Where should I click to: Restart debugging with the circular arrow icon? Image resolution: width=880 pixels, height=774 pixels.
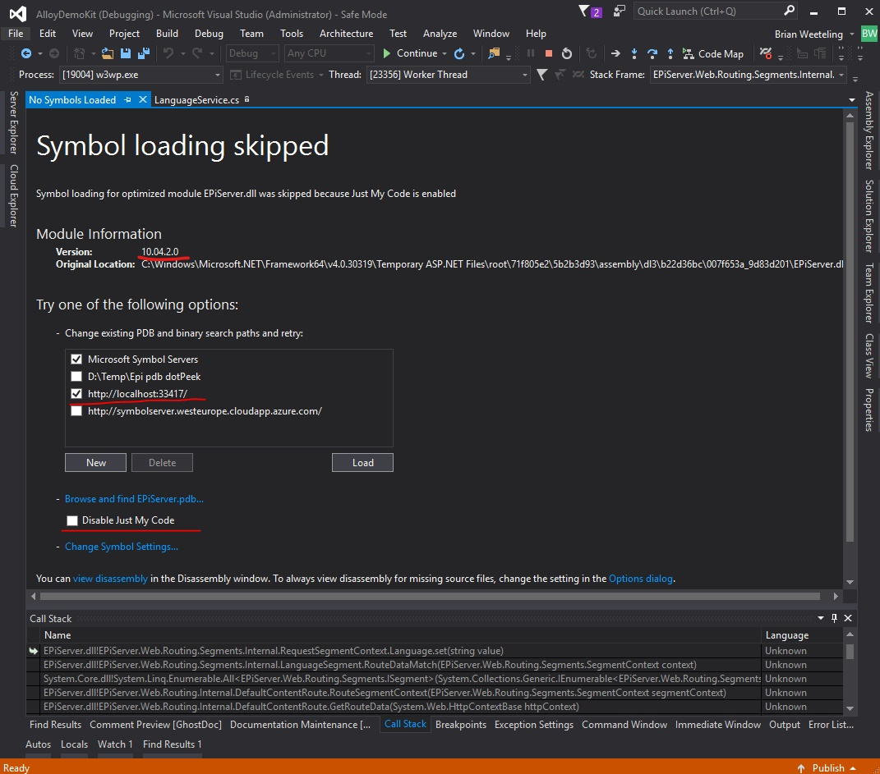[567, 53]
